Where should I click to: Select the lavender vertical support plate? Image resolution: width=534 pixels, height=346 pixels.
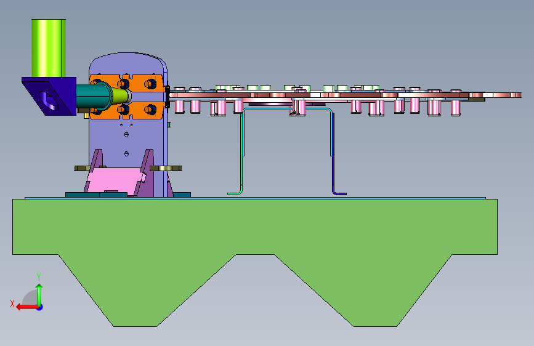click(x=127, y=136)
